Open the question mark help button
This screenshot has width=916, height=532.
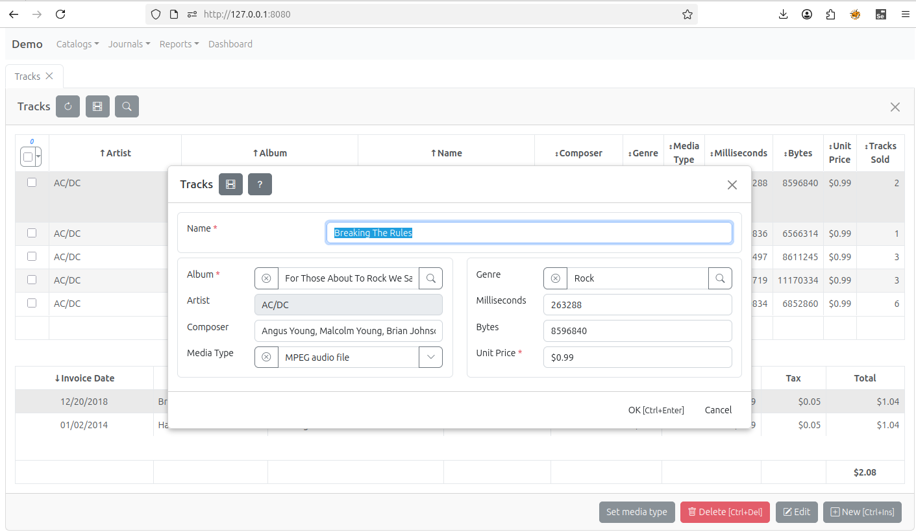coord(260,184)
